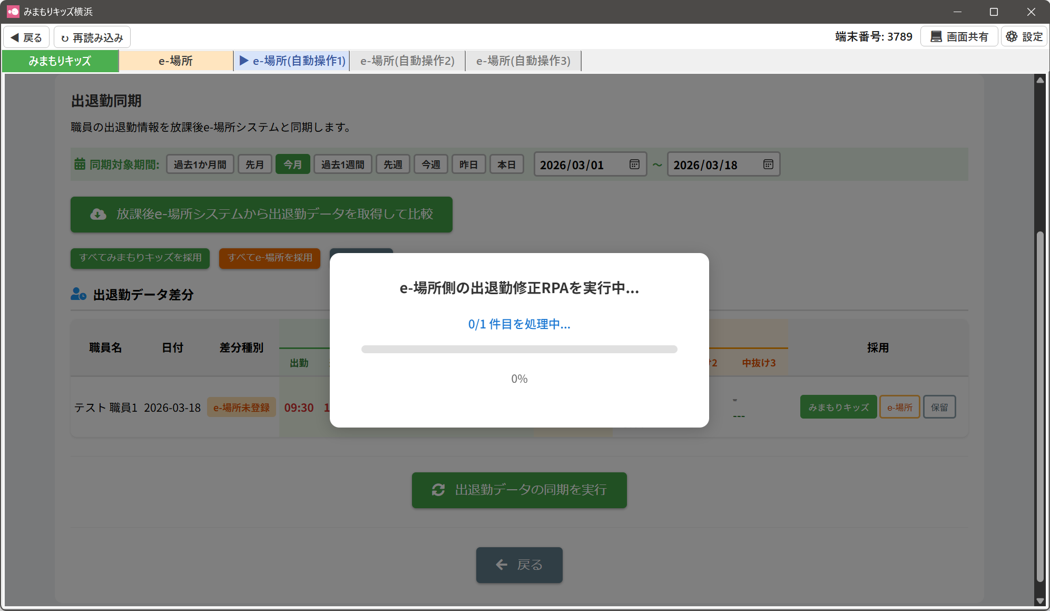Open the e-場所(自動操作2) tab
Viewport: 1050px width, 611px height.
pos(407,61)
